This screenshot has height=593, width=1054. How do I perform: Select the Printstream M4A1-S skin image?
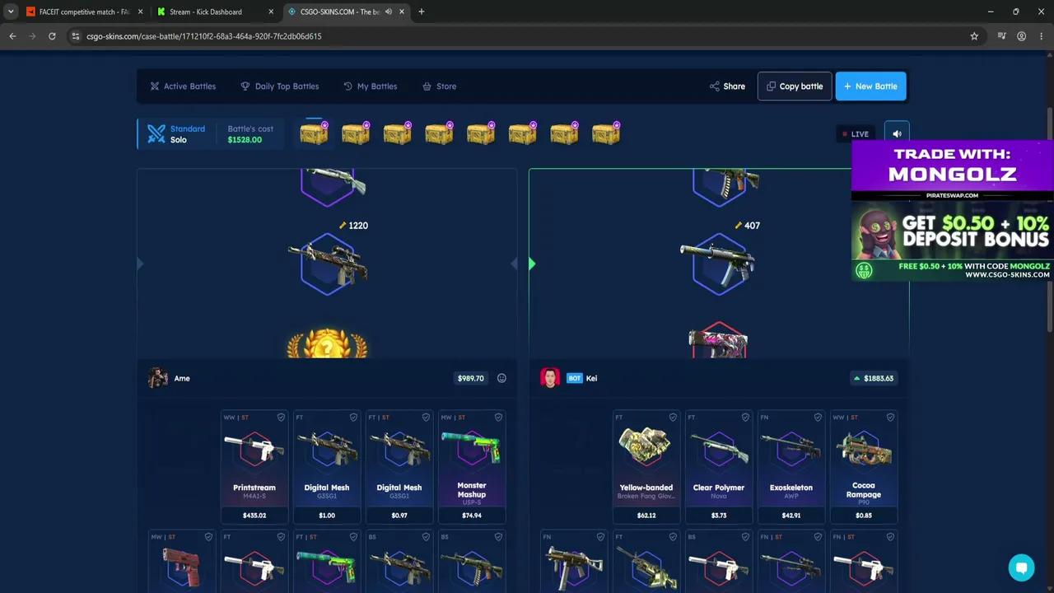tap(254, 449)
